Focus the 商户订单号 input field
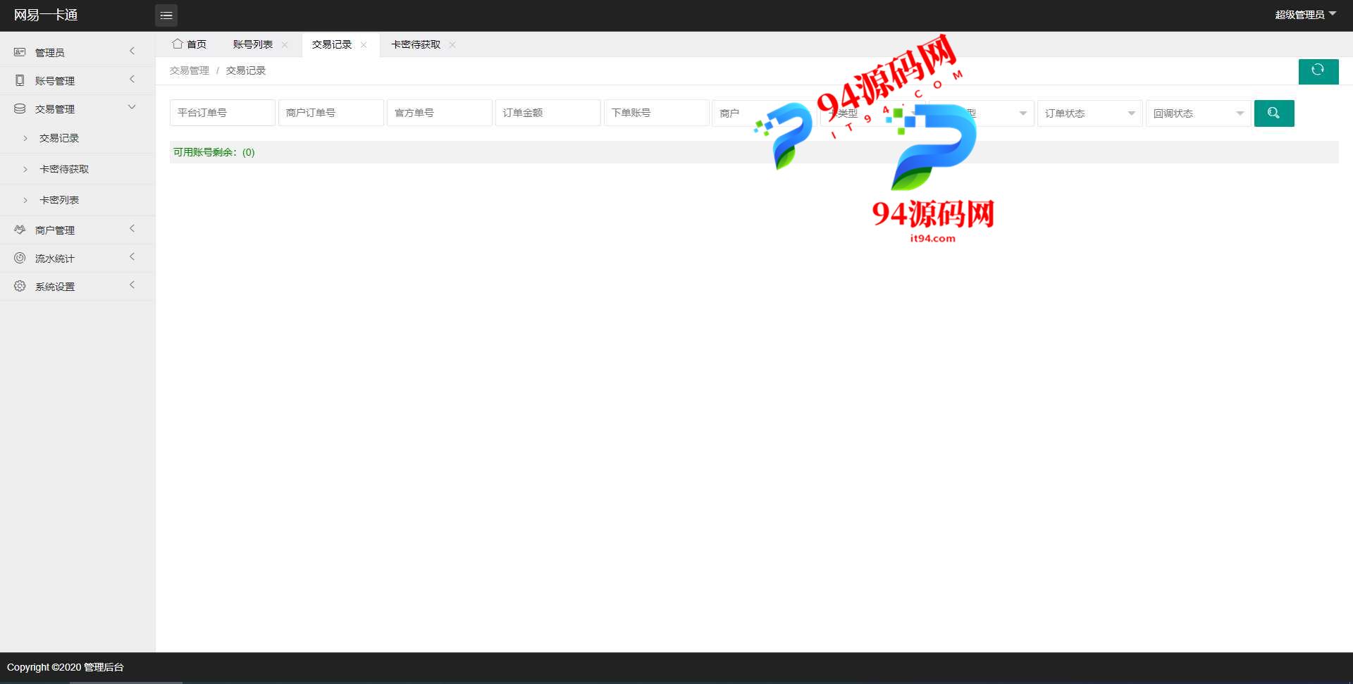Image resolution: width=1353 pixels, height=684 pixels. 331,113
